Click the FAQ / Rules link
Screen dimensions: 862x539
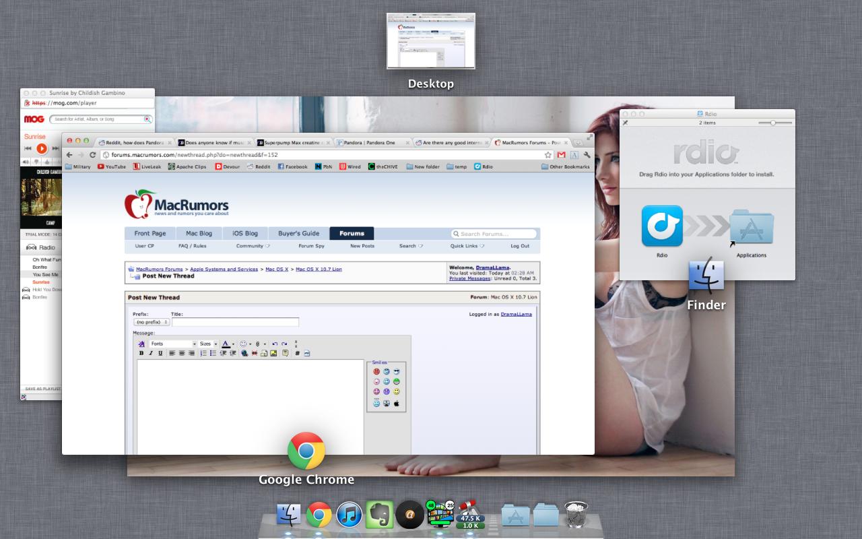[x=193, y=246]
